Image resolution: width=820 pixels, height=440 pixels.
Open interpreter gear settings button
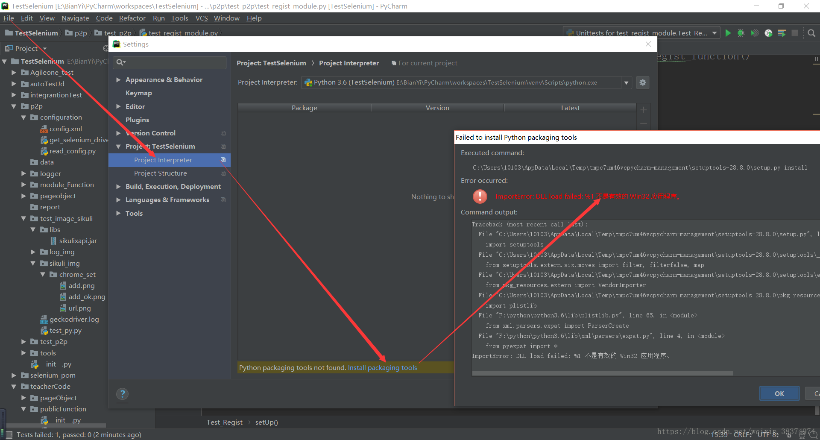(x=643, y=82)
